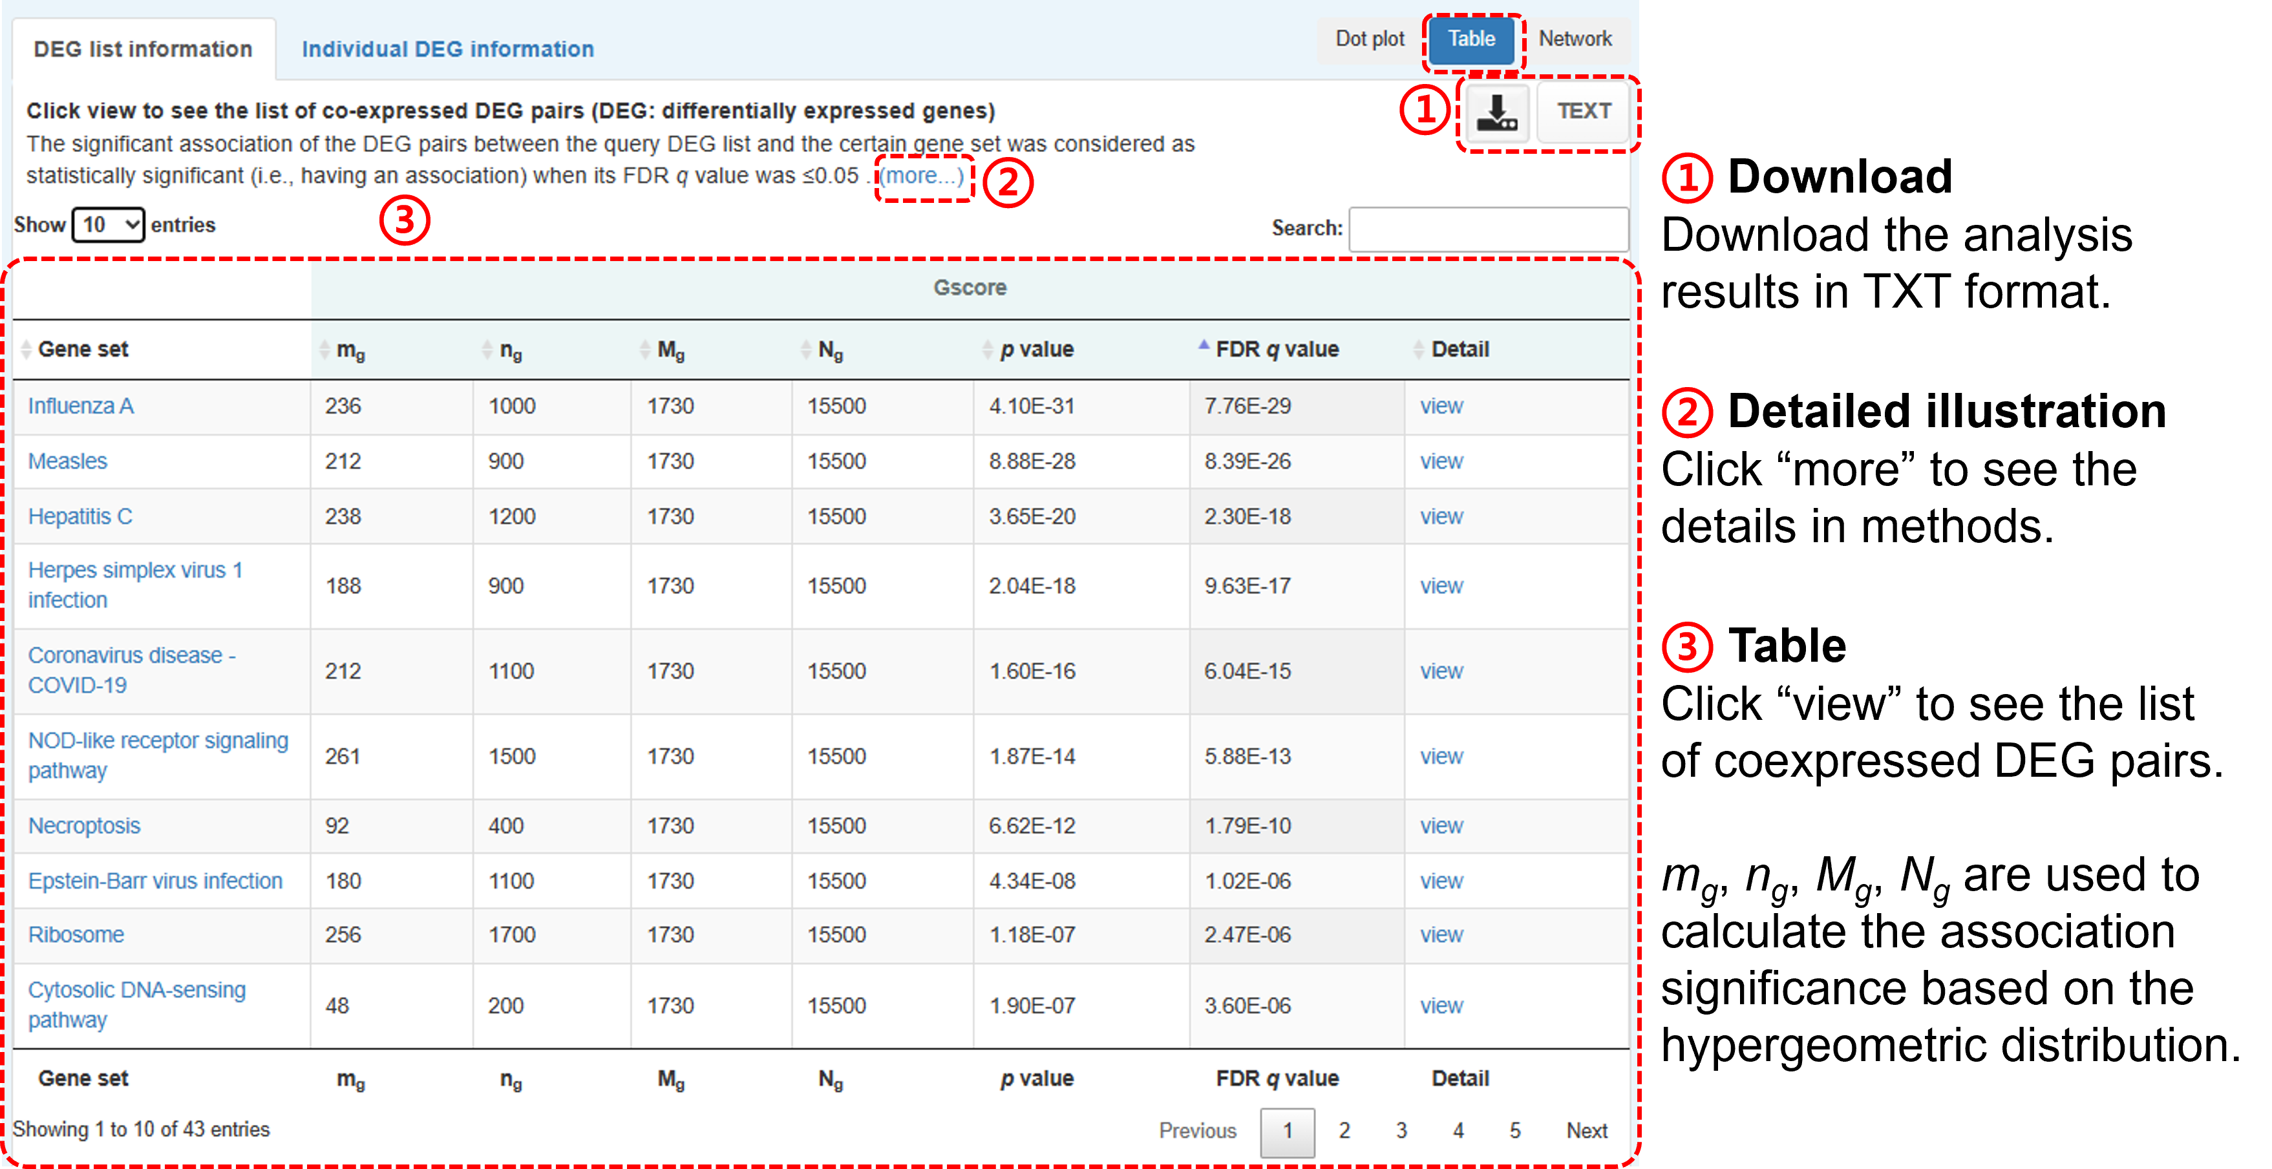2272x1169 pixels.
Task: Go to pagination page 2
Action: (x=1343, y=1131)
